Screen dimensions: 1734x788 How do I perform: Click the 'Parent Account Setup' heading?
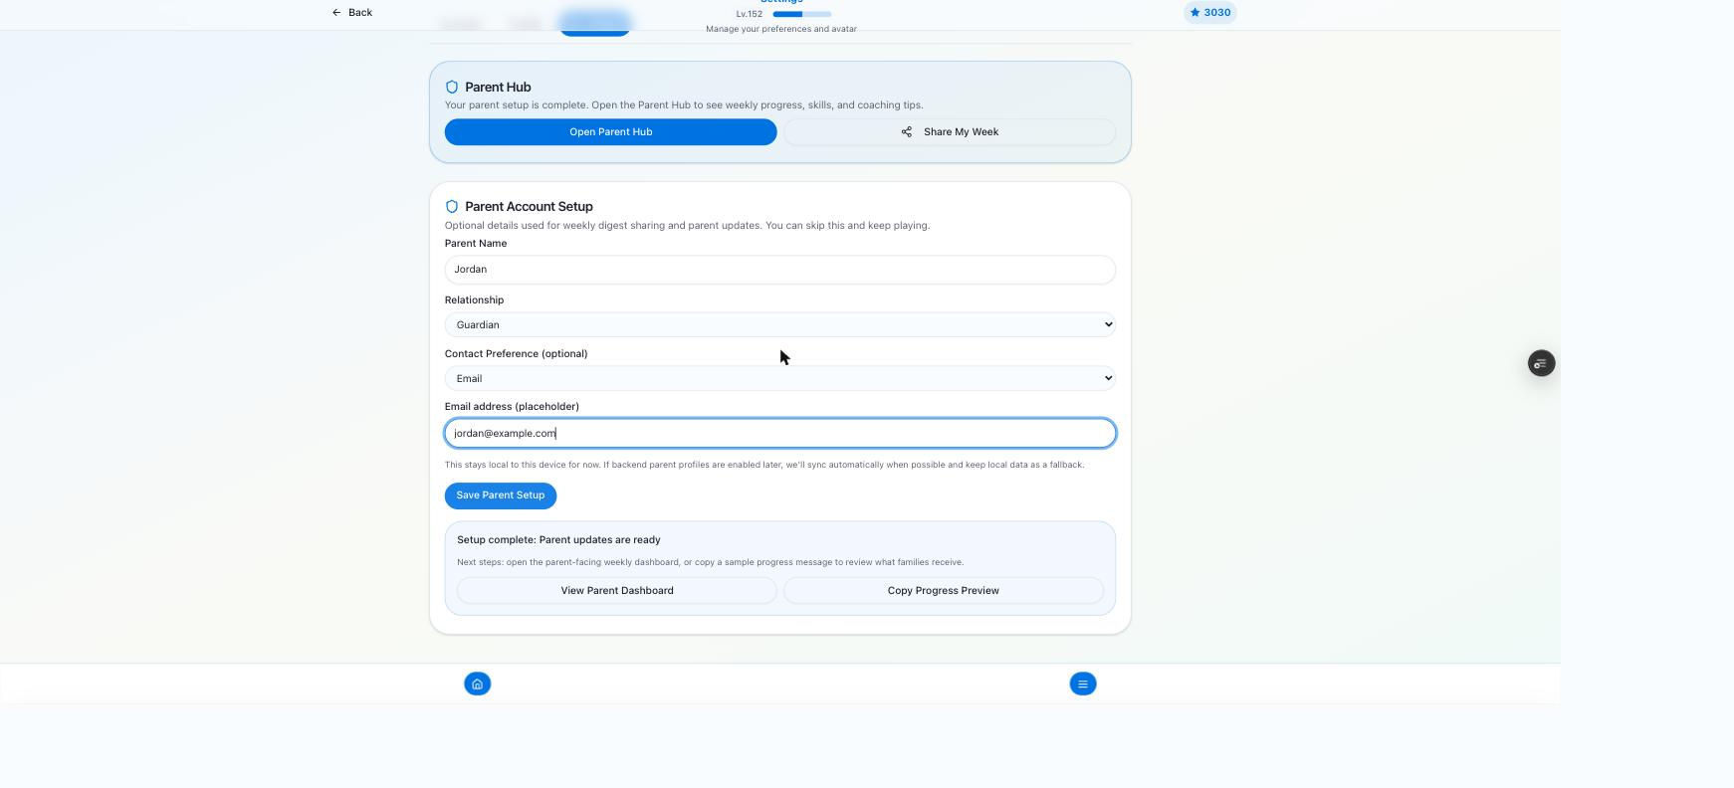(529, 207)
